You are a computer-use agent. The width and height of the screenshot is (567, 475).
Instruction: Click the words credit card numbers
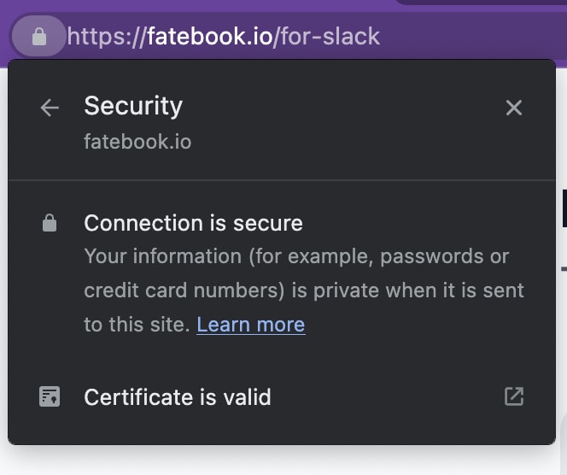183,290
